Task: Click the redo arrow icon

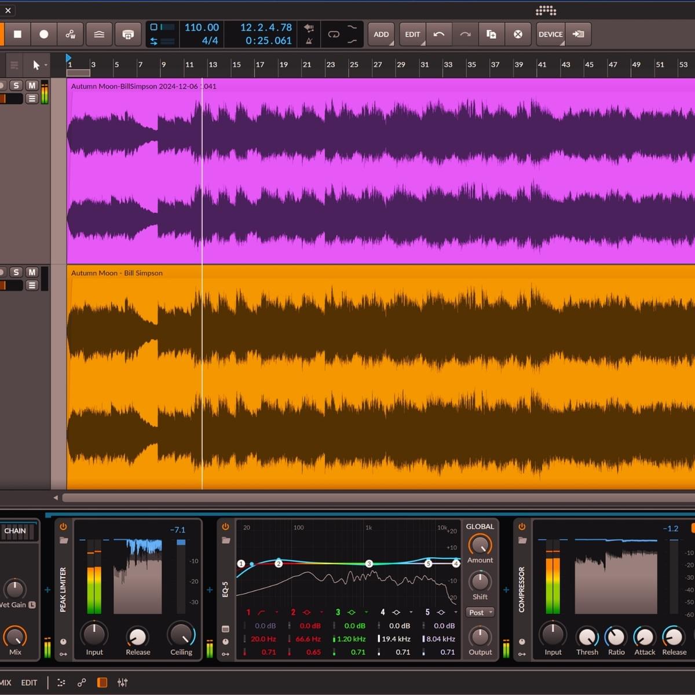Action: click(465, 34)
